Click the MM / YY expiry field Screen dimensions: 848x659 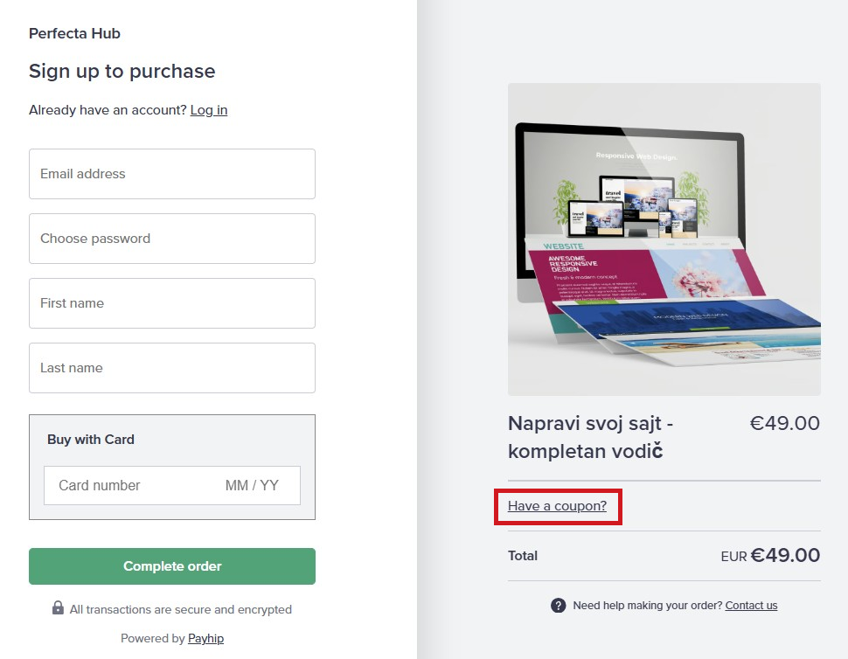(252, 485)
